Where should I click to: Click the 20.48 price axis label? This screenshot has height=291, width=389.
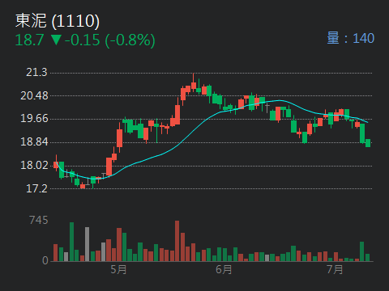34,95
